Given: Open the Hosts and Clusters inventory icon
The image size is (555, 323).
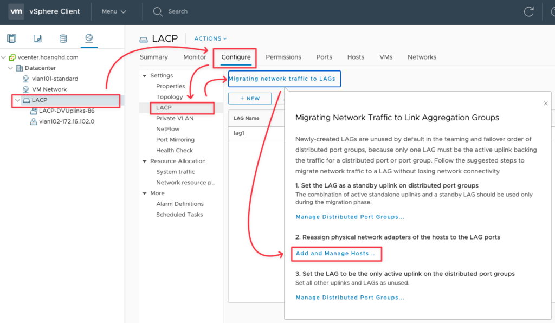Looking at the screenshot, I should coord(12,38).
